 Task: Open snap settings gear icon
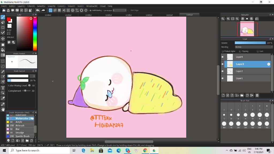point(86,10)
